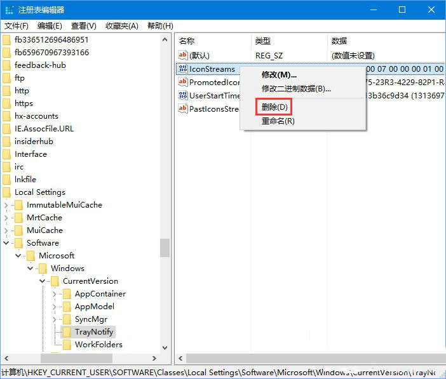Click the folder icon of ImmutableMuiCache

pyautogui.click(x=19, y=205)
